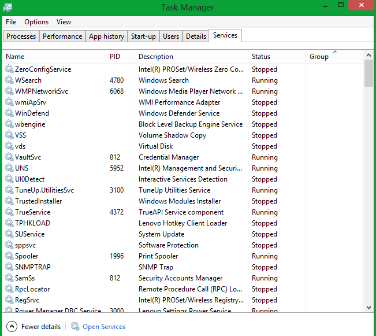Click the 'Volume Shadow Copy' description
The image size is (376, 336).
[x=172, y=135]
